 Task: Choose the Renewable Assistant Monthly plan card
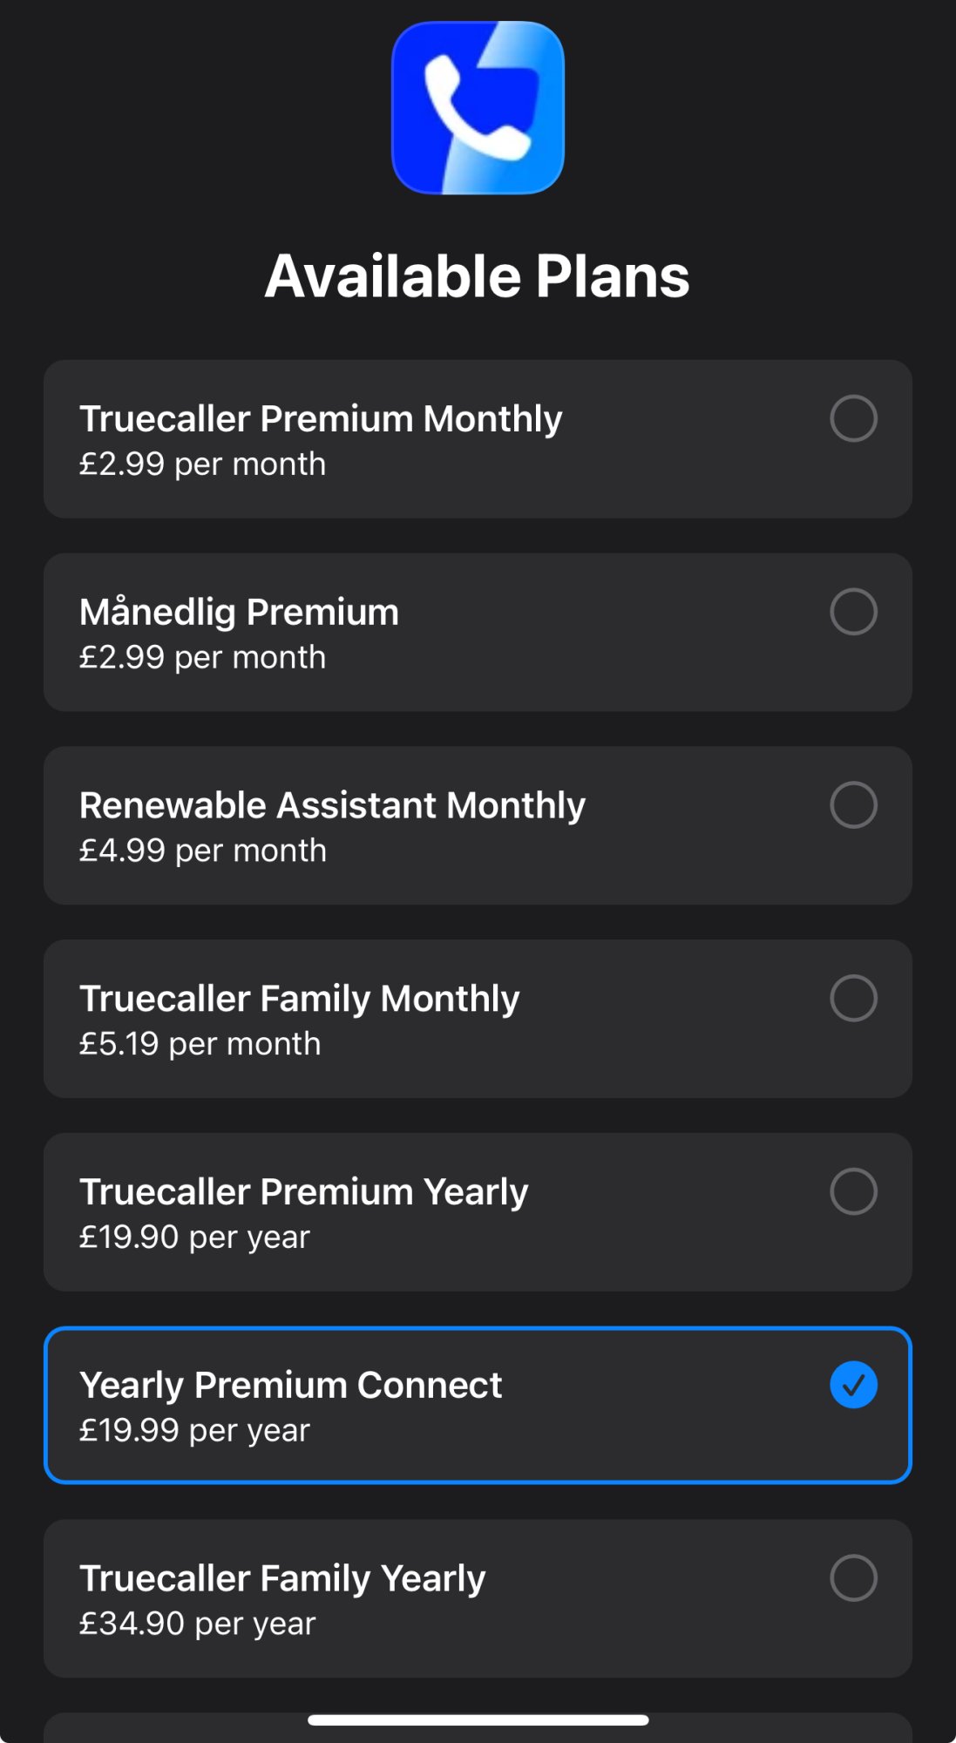pos(478,825)
